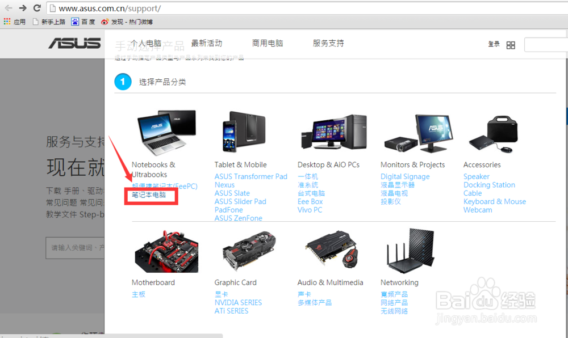The image size is (568, 338).
Task: Select the Eee Box link
Action: coord(310,201)
